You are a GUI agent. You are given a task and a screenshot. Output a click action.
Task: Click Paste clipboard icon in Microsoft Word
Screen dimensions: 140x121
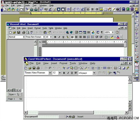pyautogui.click(x=45, y=32)
